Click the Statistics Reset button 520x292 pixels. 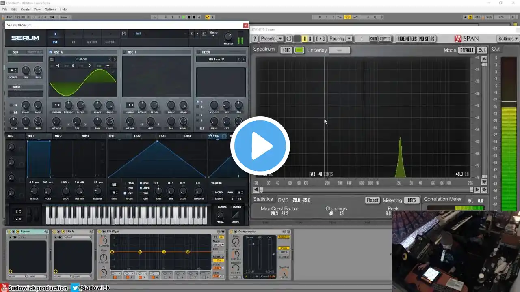[373, 200]
